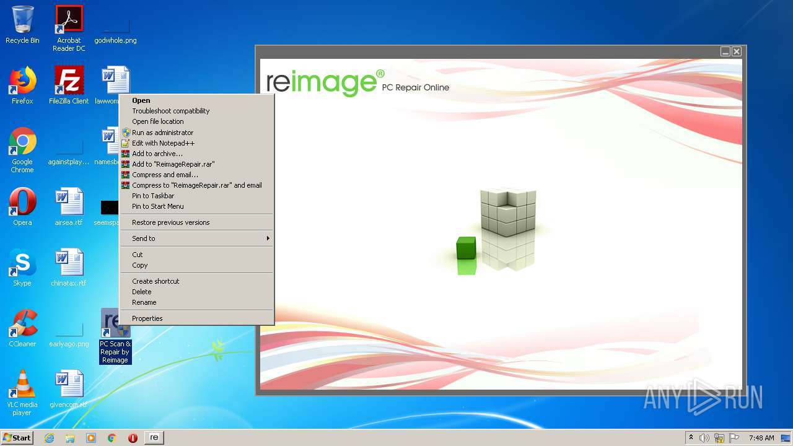This screenshot has width=793, height=446.
Task: Show hidden tray icons arrow
Action: 691,438
